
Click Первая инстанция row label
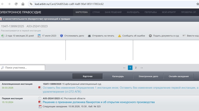coord(12,99)
